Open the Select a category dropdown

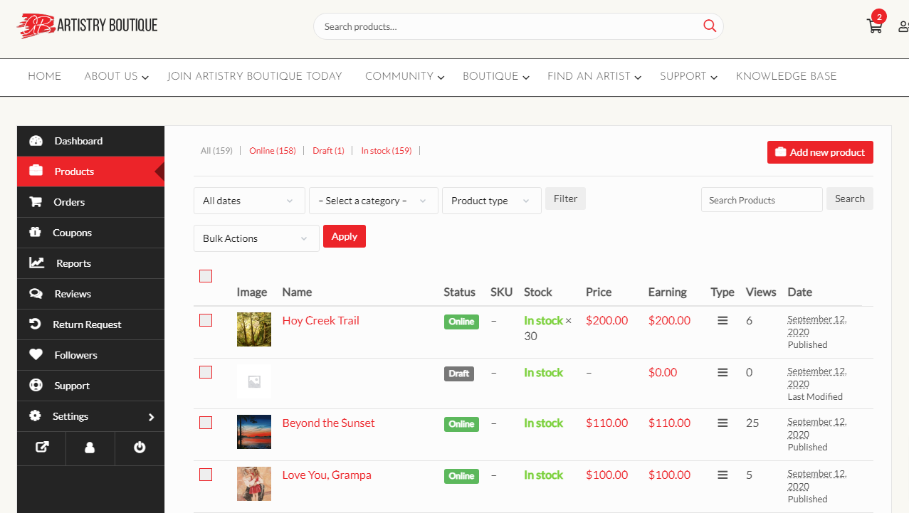pyautogui.click(x=374, y=201)
